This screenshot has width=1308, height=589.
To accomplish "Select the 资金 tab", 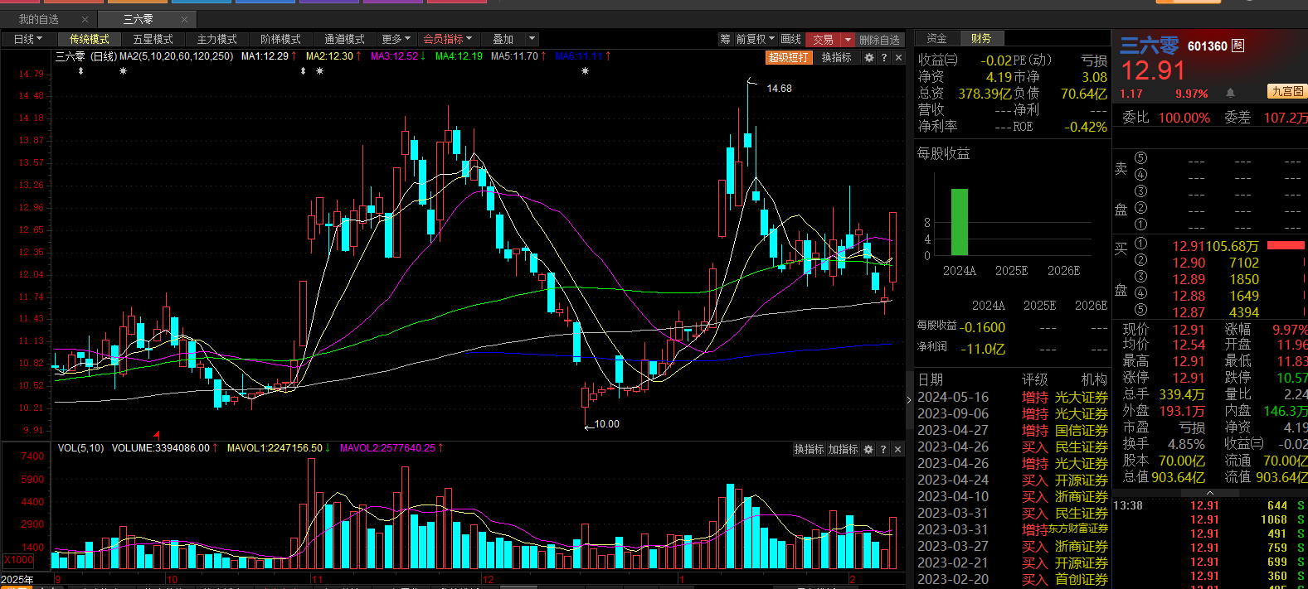I will [x=936, y=38].
